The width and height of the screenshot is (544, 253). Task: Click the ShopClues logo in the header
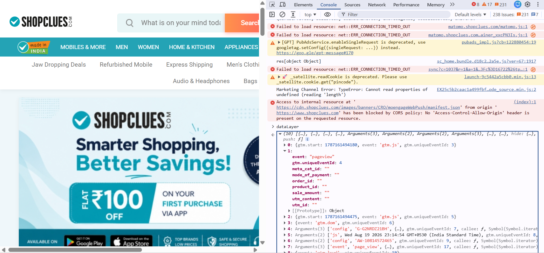pyautogui.click(x=41, y=22)
